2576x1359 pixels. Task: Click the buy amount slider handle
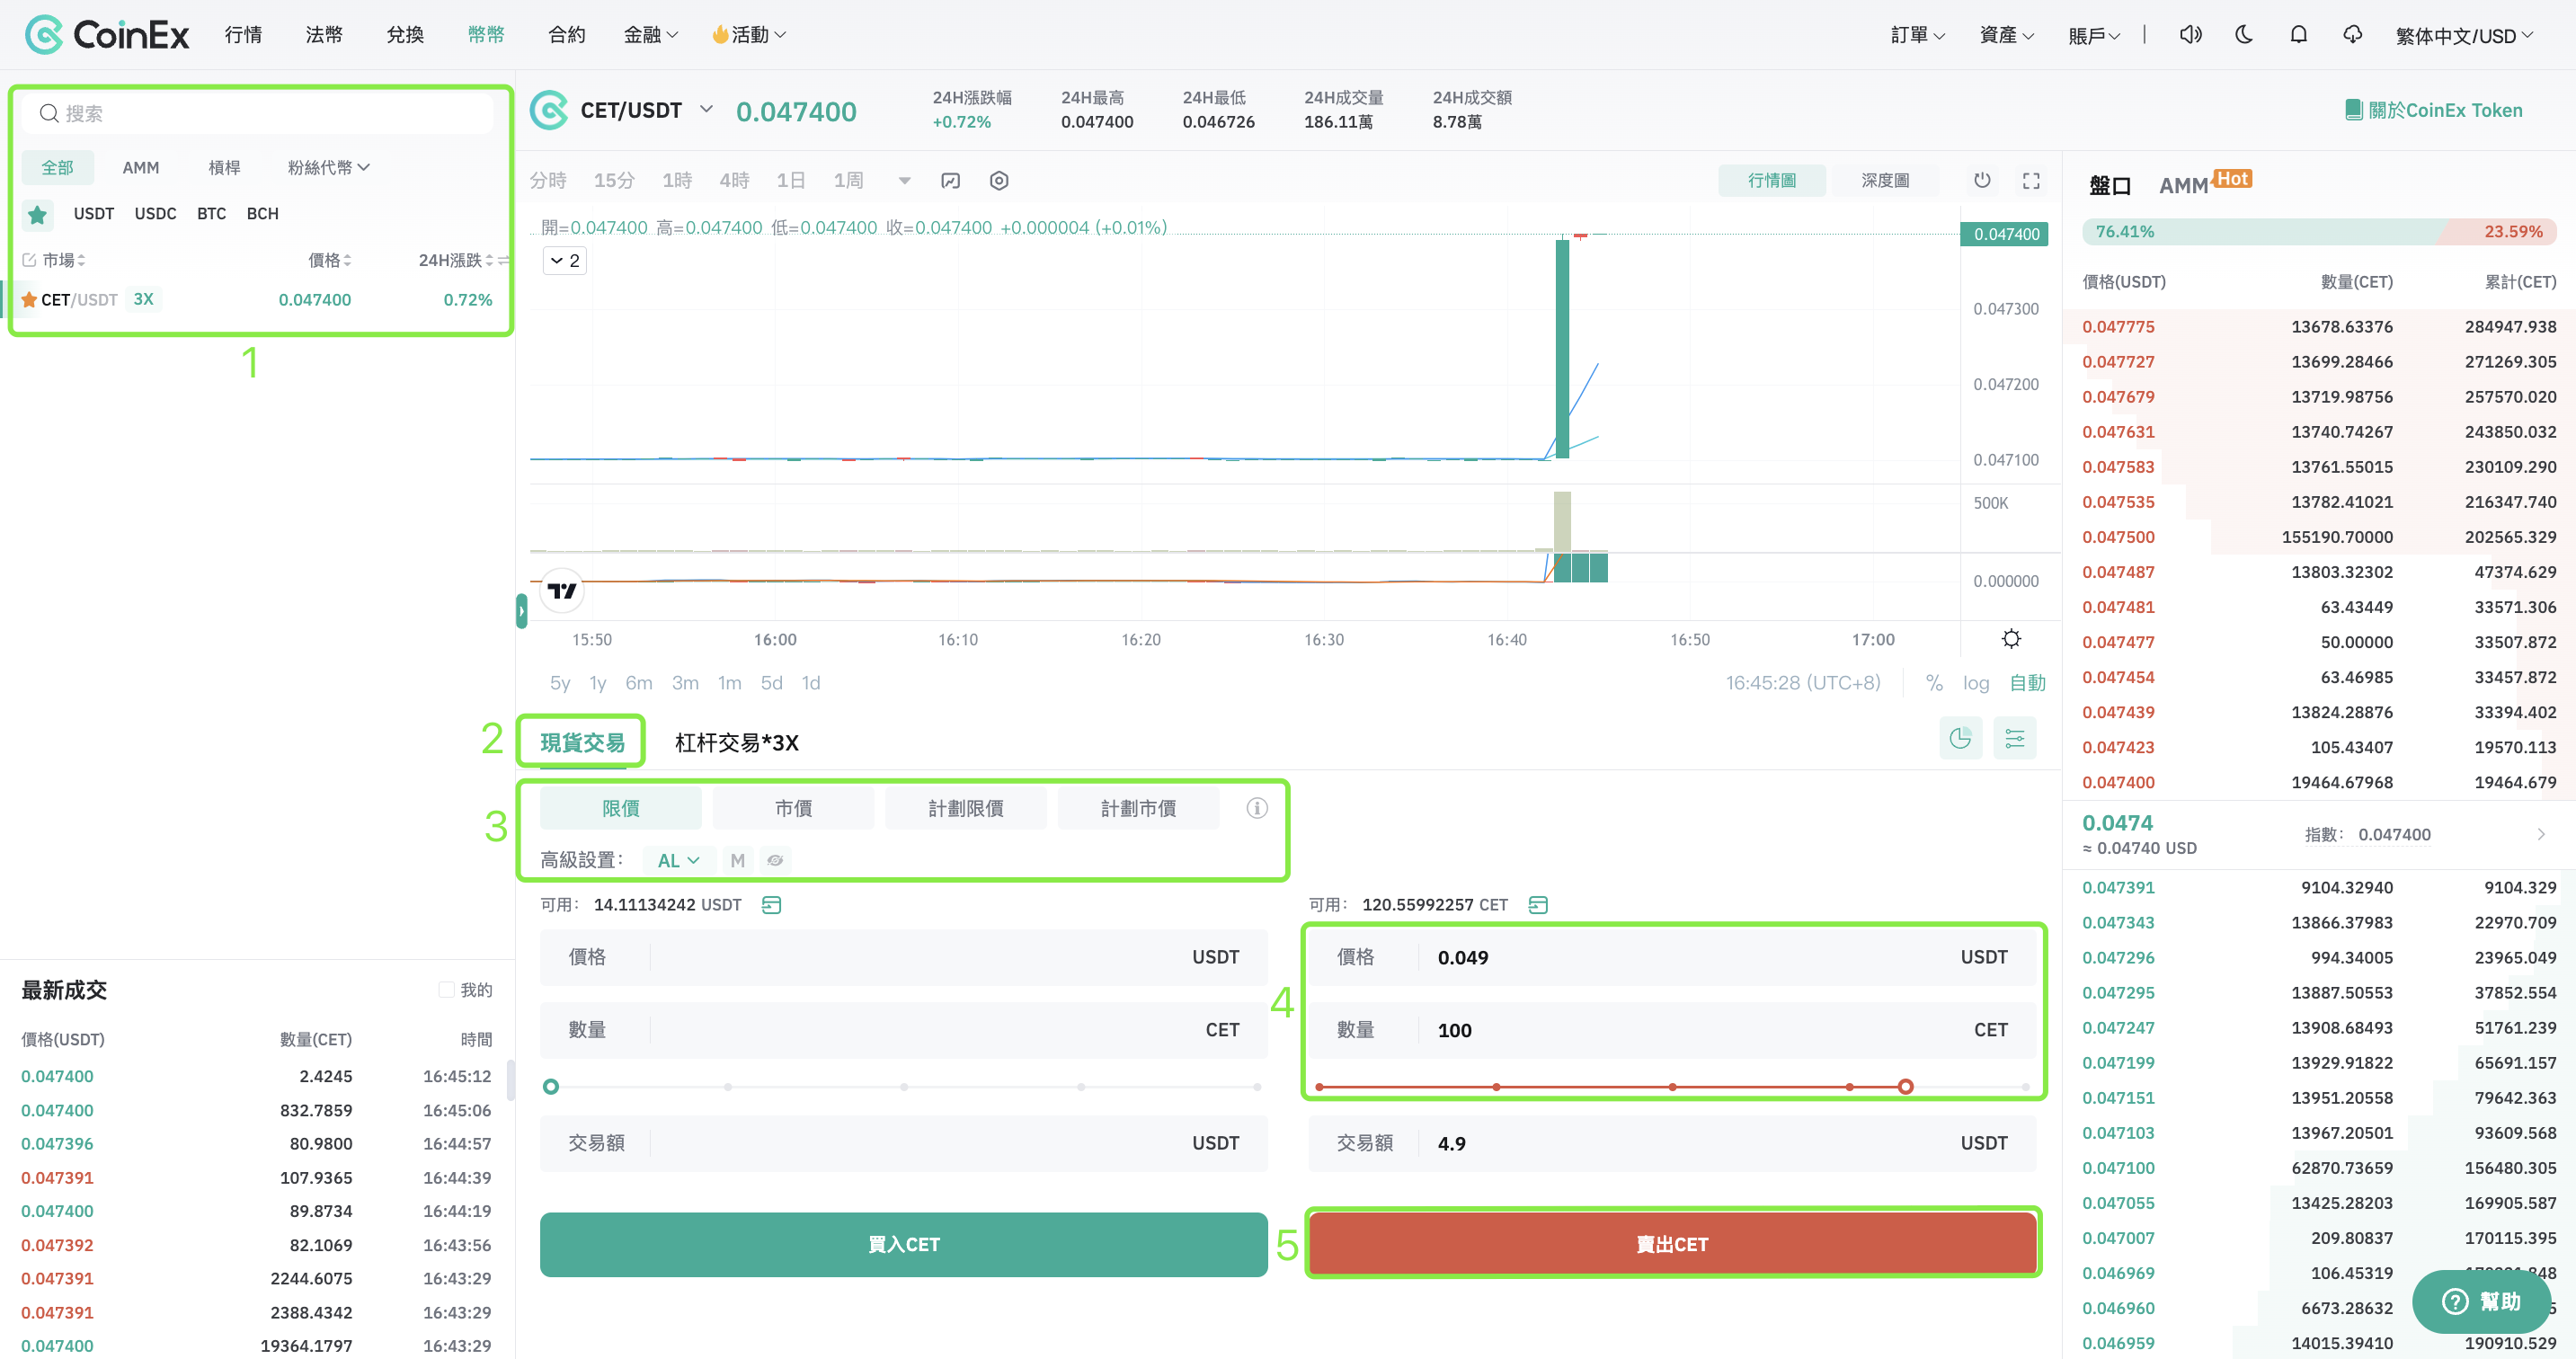(550, 1086)
